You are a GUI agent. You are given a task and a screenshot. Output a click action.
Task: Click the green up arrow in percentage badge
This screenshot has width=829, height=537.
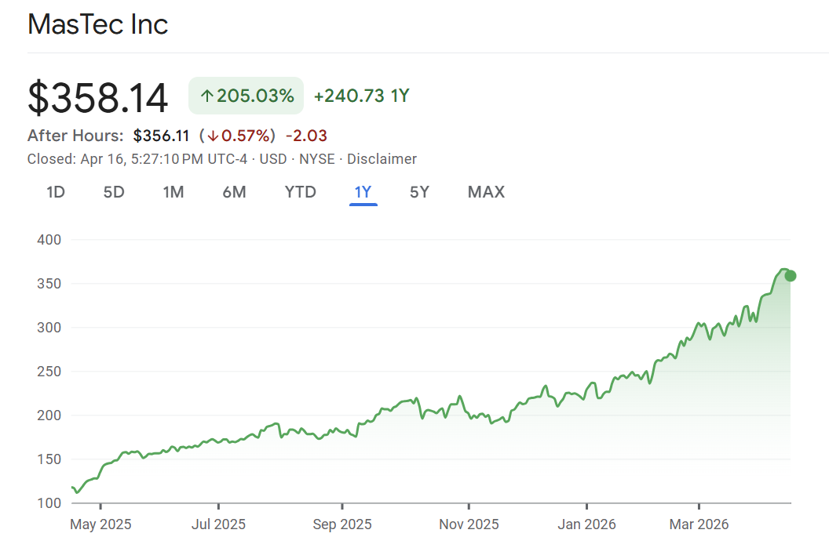click(x=207, y=96)
